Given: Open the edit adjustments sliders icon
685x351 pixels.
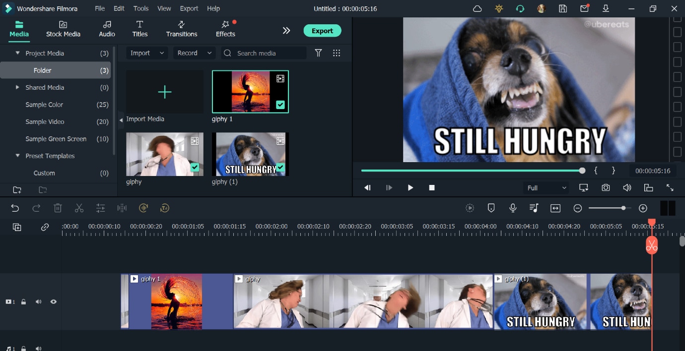Looking at the screenshot, I should pyautogui.click(x=101, y=208).
